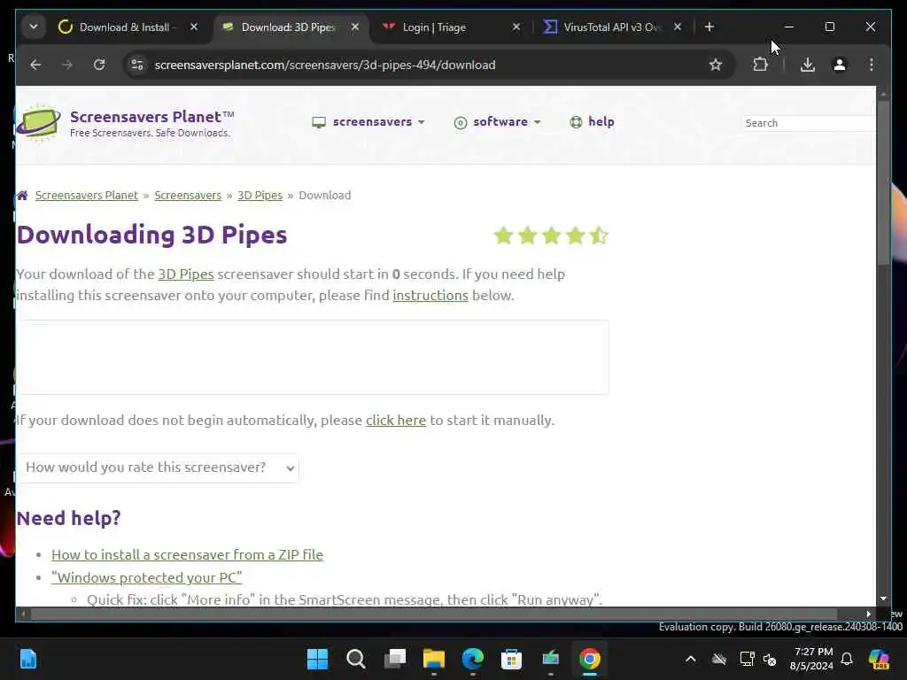Open Task View in the taskbar
The width and height of the screenshot is (907, 680).
click(395, 659)
